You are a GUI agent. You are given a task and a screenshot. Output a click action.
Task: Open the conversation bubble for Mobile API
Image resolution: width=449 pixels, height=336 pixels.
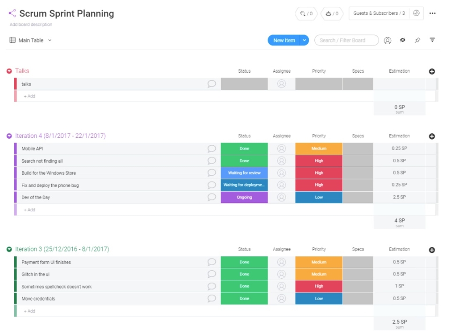point(212,148)
